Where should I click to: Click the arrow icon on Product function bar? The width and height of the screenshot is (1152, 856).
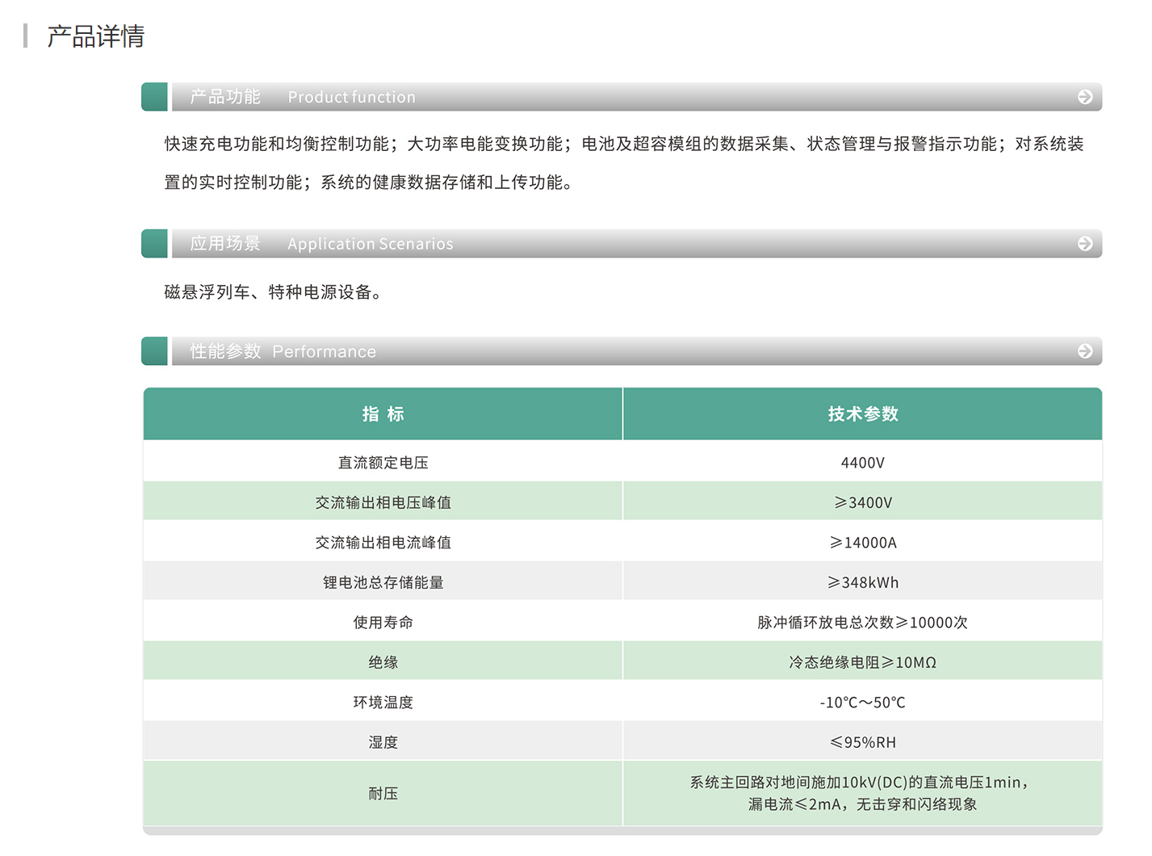pyautogui.click(x=1085, y=97)
